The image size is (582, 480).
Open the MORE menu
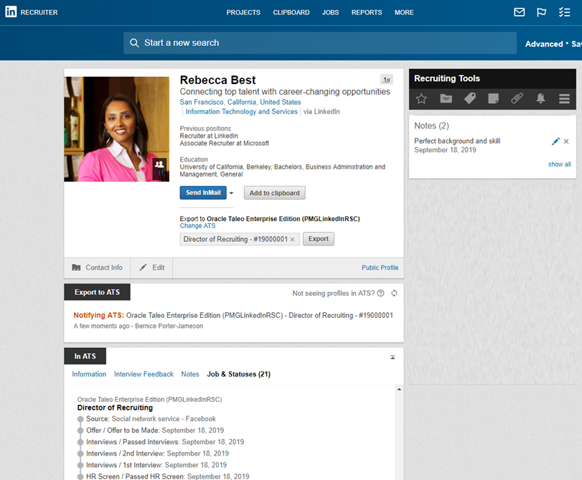point(404,13)
